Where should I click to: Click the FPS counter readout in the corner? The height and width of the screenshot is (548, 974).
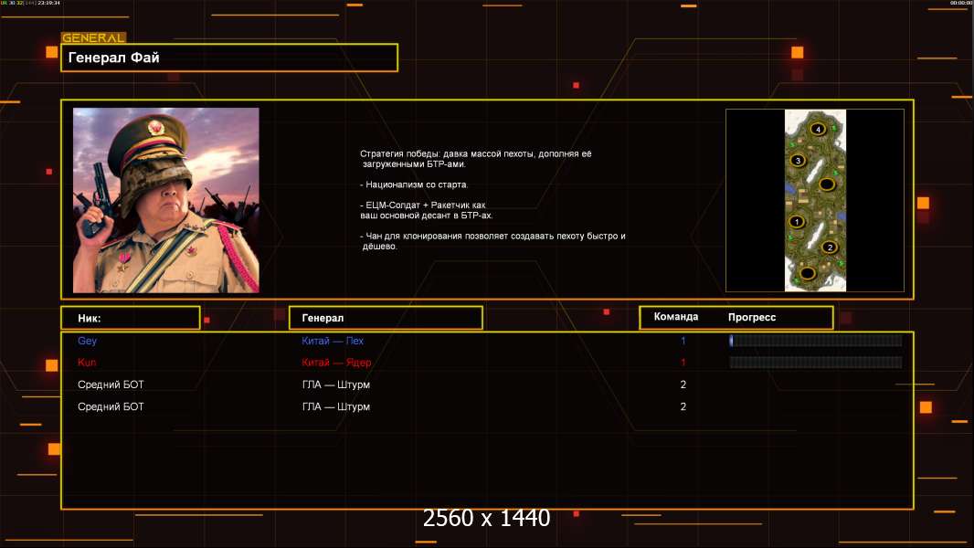30,3
